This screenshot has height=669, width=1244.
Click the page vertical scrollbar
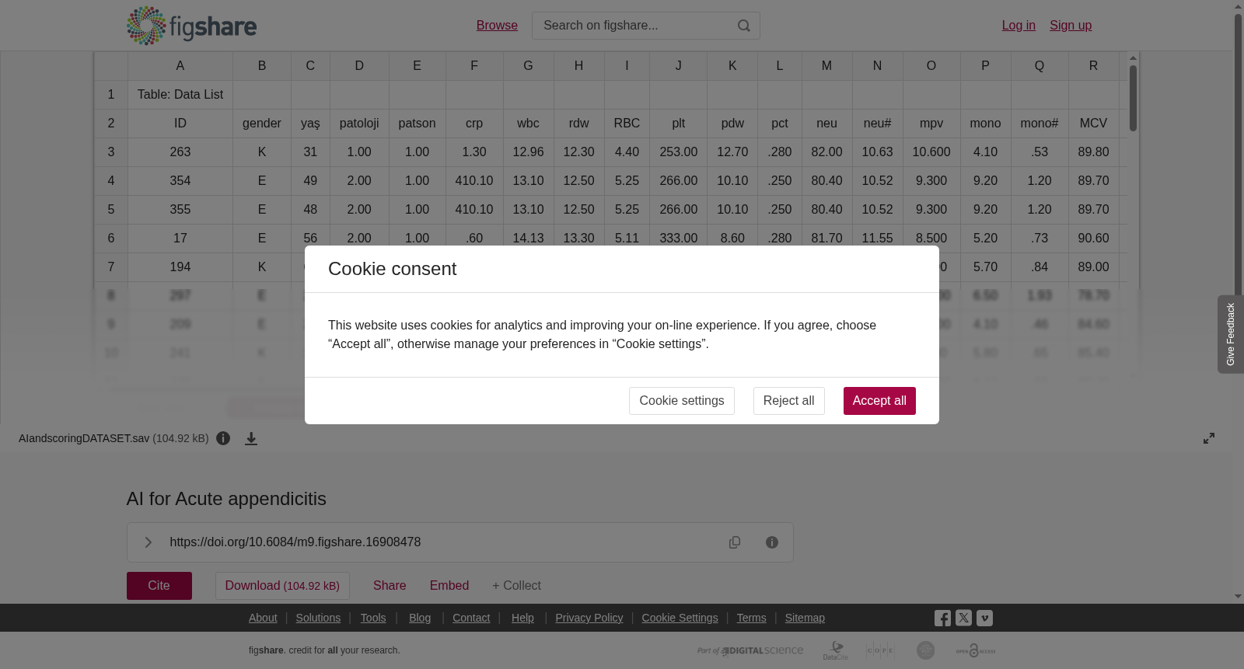click(1238, 155)
